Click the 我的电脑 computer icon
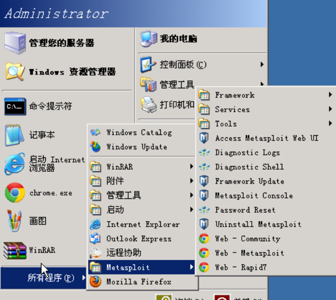The image size is (336, 300). point(149,39)
